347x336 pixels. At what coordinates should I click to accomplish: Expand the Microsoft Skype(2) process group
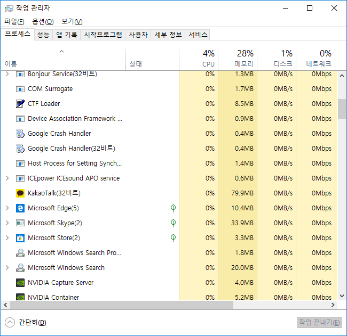pos(7,223)
